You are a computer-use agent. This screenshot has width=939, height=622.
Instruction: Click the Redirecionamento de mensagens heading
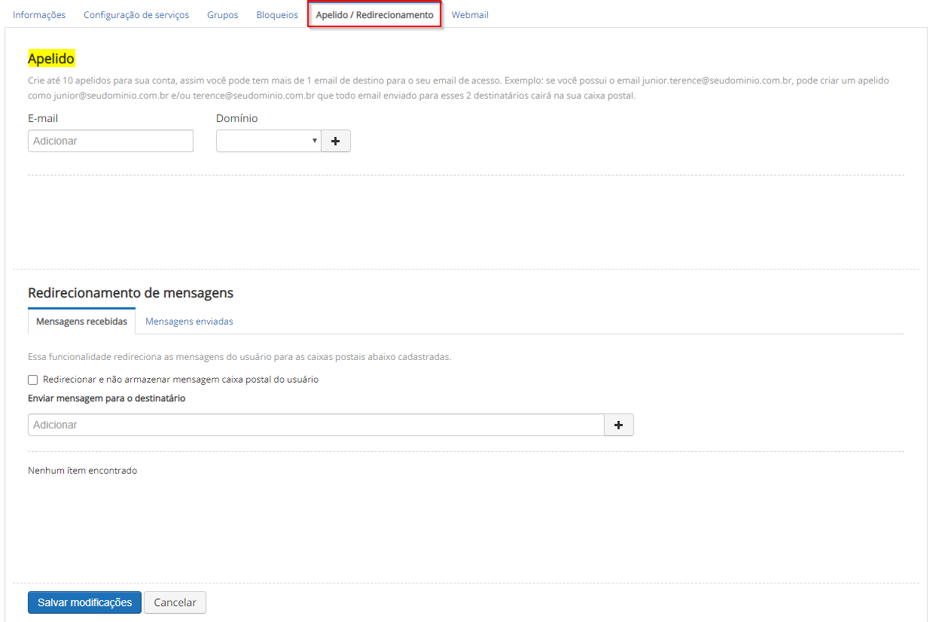pos(130,293)
